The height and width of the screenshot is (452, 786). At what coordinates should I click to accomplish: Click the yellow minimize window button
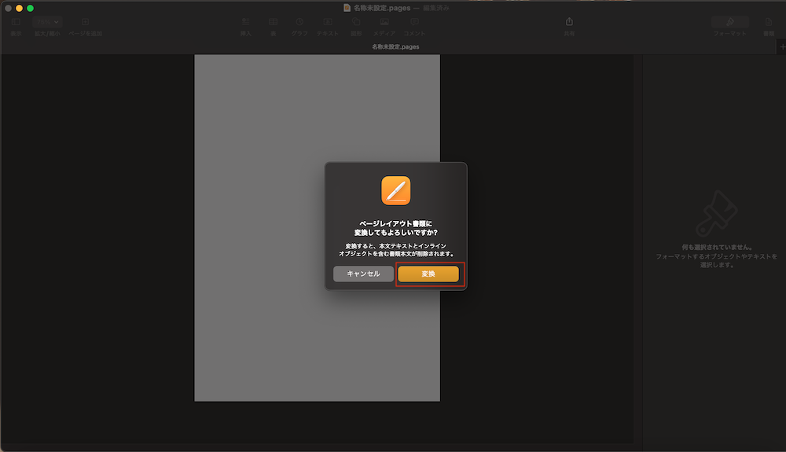[19, 8]
